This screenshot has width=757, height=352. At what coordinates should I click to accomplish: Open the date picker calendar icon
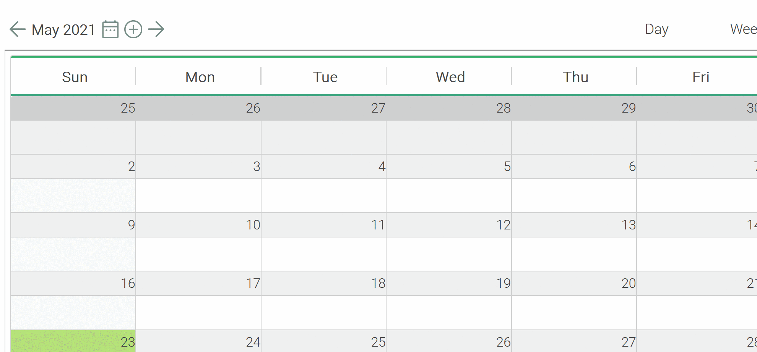(110, 29)
